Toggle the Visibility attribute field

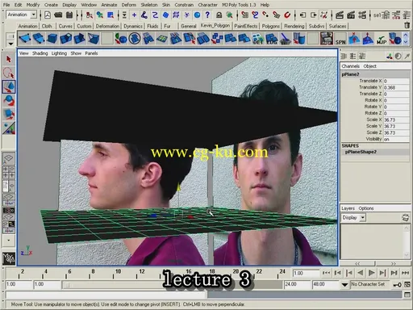[x=396, y=139]
